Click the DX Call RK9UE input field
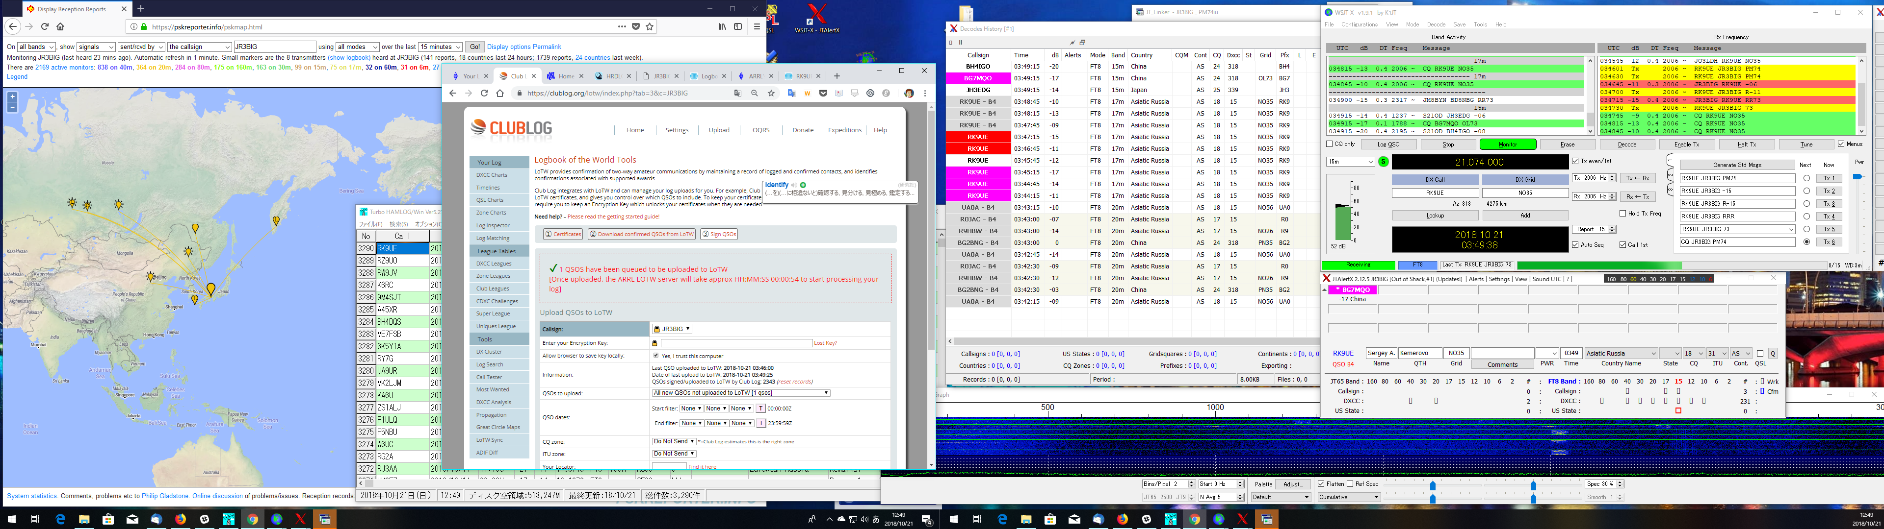The height and width of the screenshot is (529, 1884). 1435,193
